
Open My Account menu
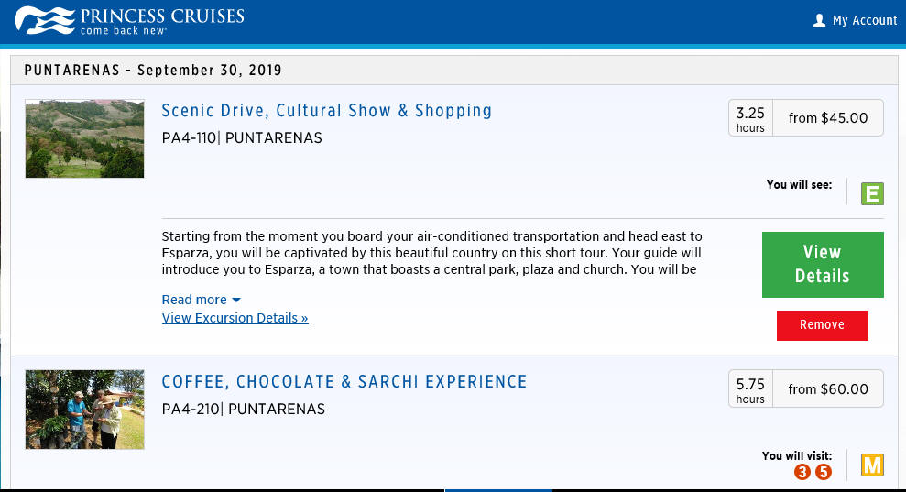point(855,20)
